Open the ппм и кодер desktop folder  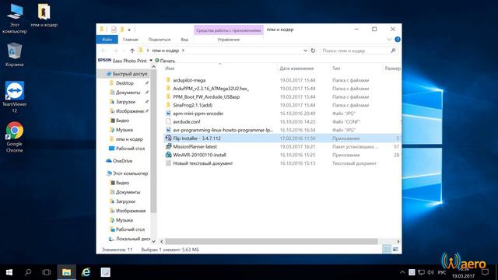tap(44, 16)
